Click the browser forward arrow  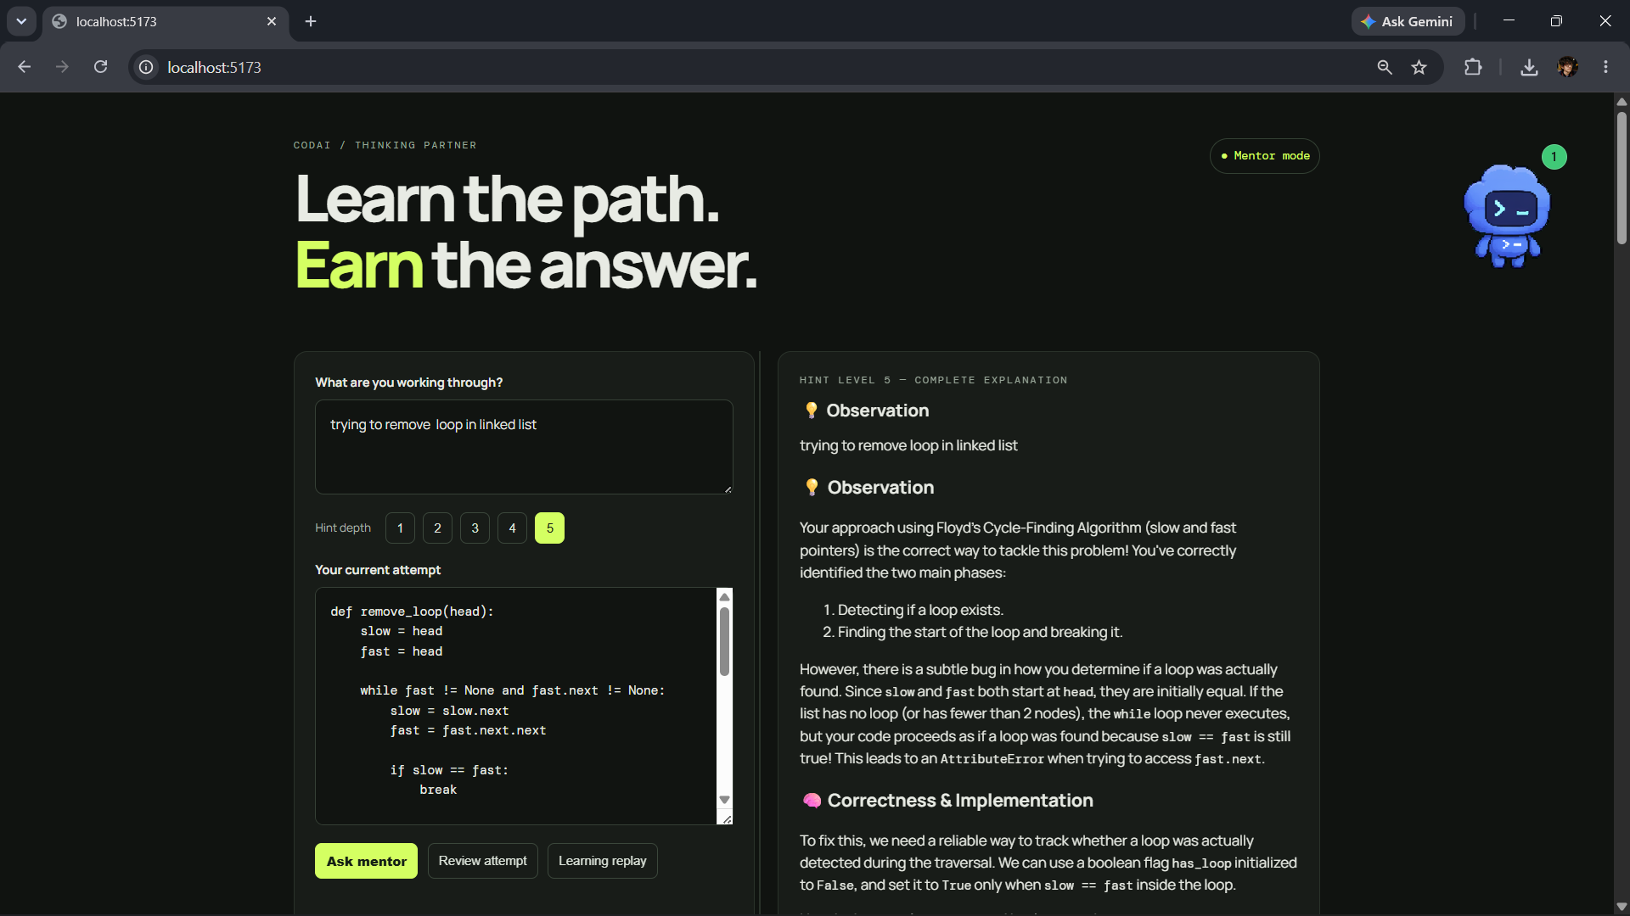(x=62, y=67)
